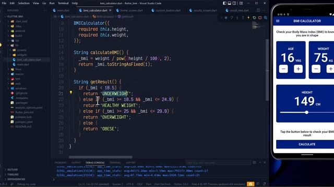Click Dart DevTools in status bar
334x187 pixels.
tap(162, 184)
